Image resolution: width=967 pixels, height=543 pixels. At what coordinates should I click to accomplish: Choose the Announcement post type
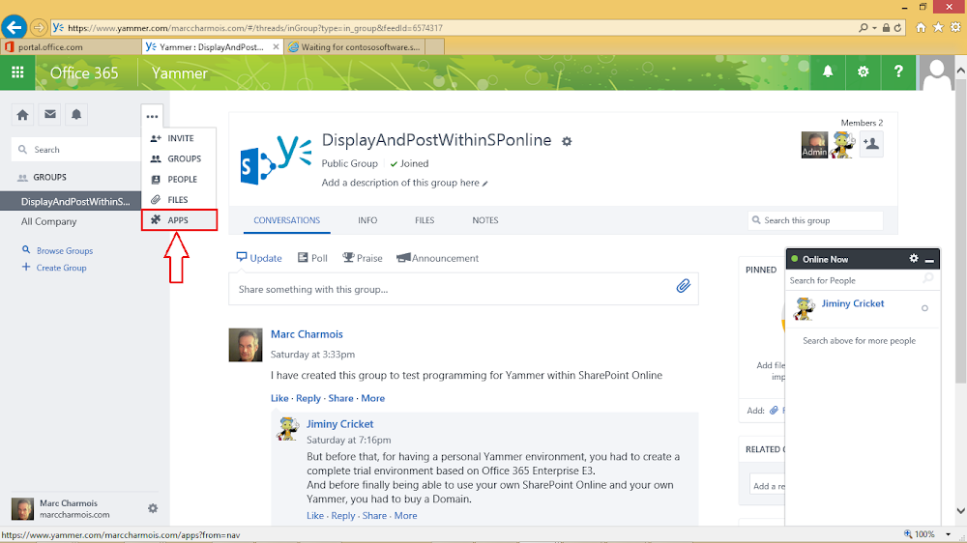[x=437, y=258]
